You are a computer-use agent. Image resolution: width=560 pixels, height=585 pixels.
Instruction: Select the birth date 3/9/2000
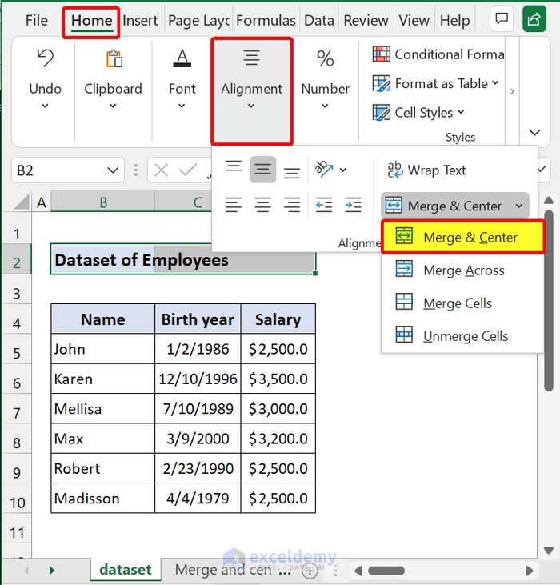(x=198, y=439)
